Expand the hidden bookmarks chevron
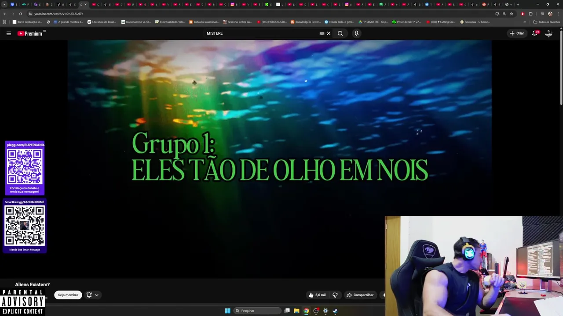The width and height of the screenshot is (563, 316). [x=524, y=22]
